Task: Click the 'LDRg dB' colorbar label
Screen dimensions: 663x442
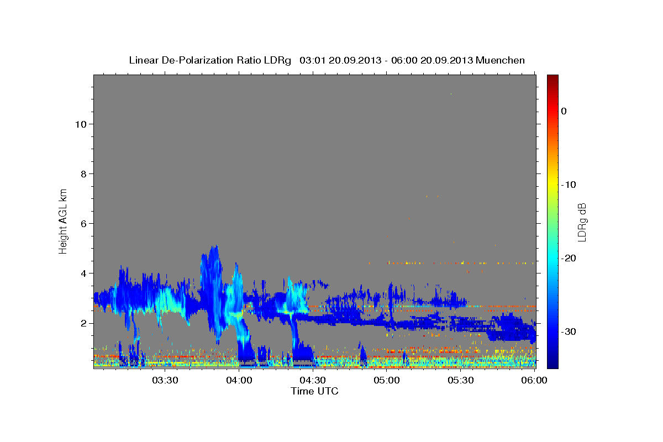Action: 582,222
